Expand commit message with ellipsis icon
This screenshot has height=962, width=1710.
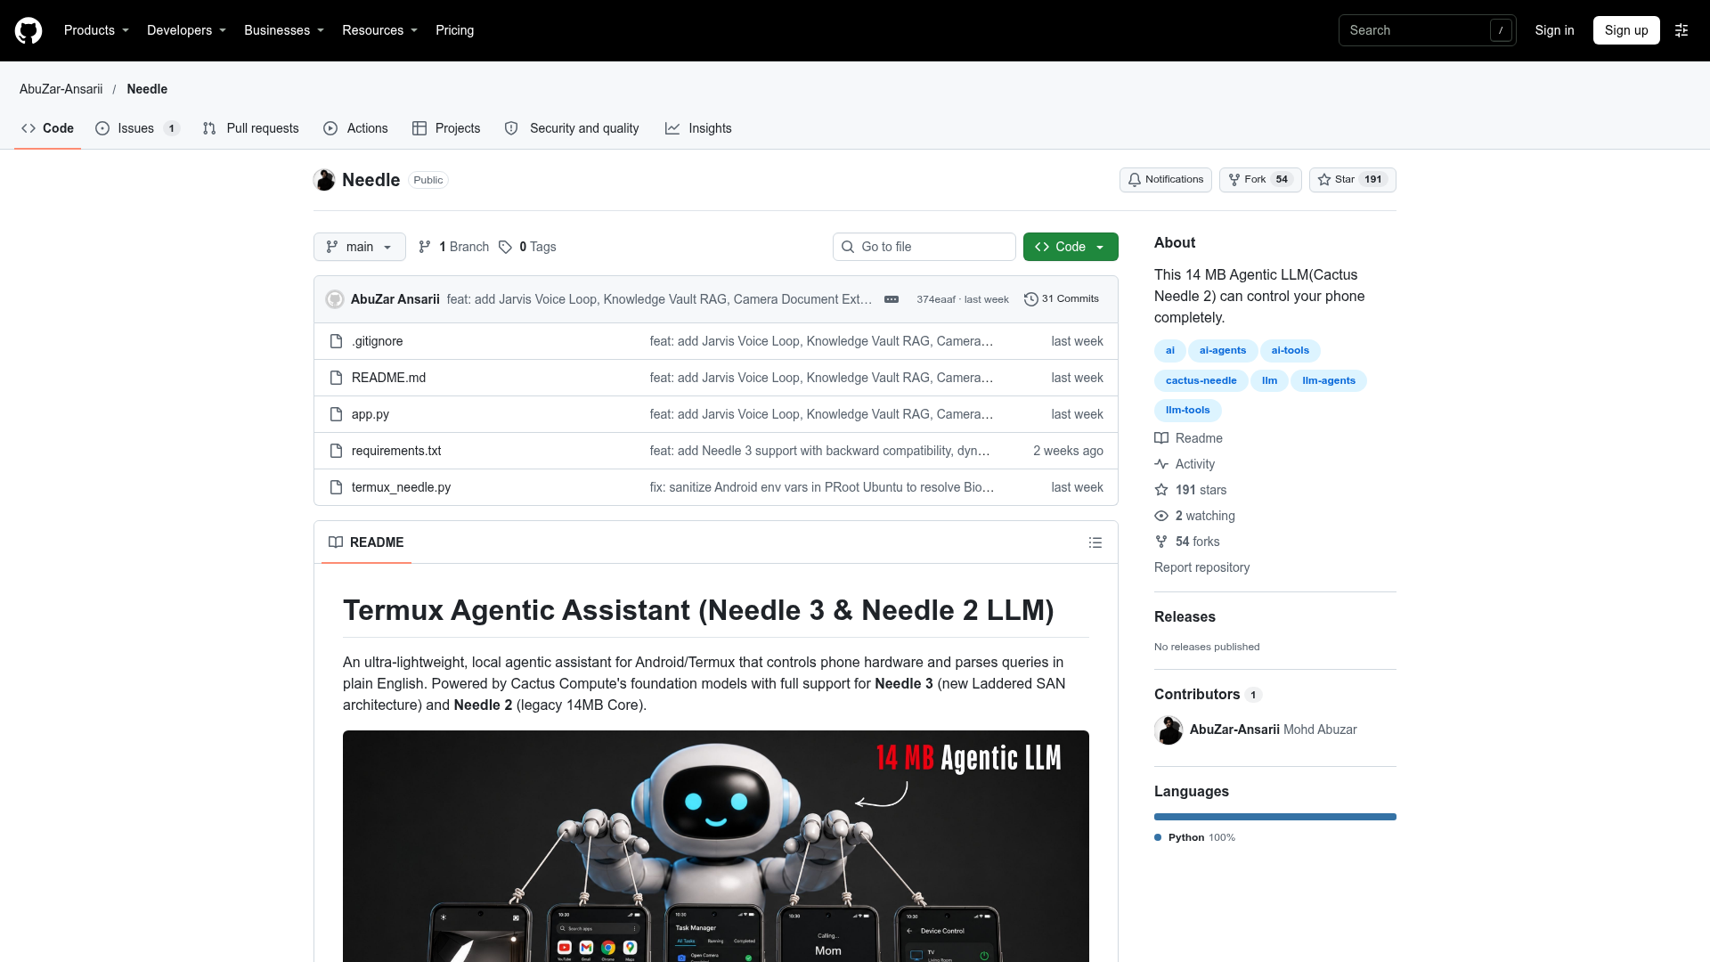coord(892,299)
